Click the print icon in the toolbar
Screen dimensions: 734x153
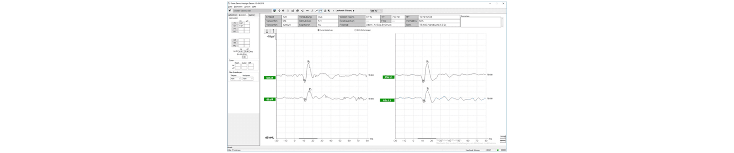tap(297, 11)
